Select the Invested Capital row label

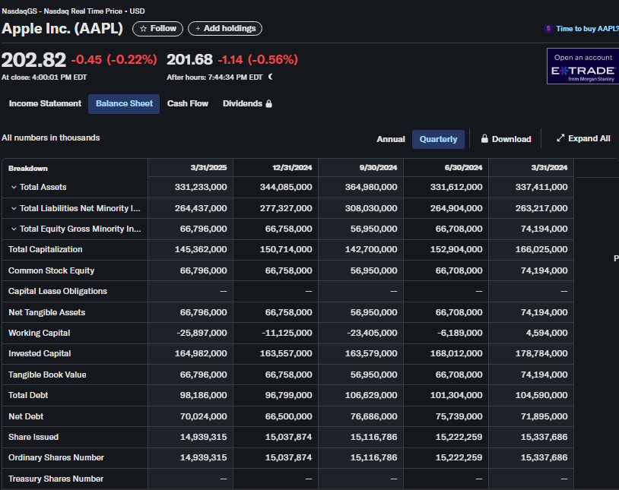(40, 353)
